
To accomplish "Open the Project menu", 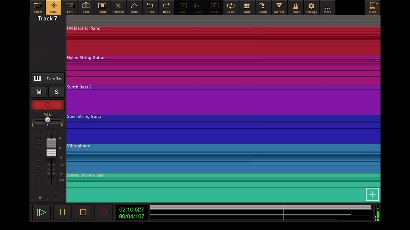I will pos(37,8).
